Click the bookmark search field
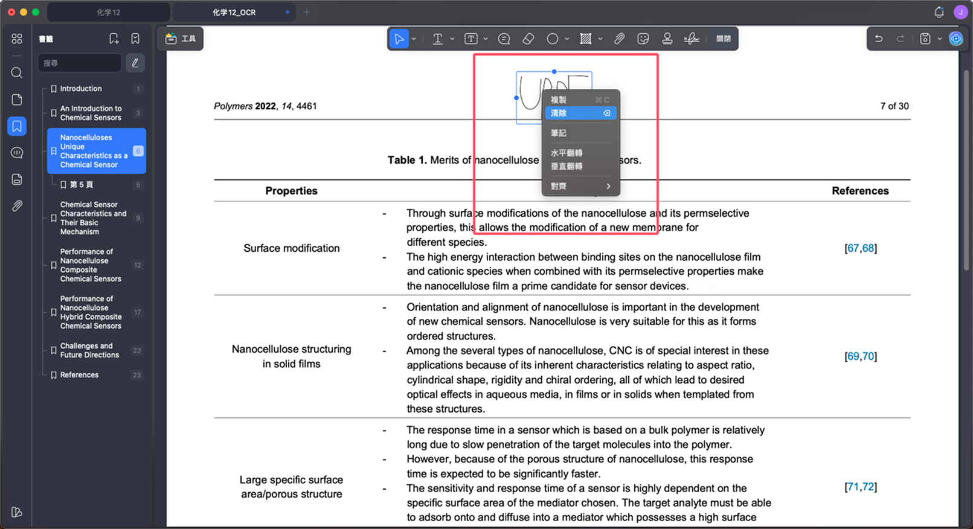The width and height of the screenshot is (973, 529). click(x=80, y=63)
